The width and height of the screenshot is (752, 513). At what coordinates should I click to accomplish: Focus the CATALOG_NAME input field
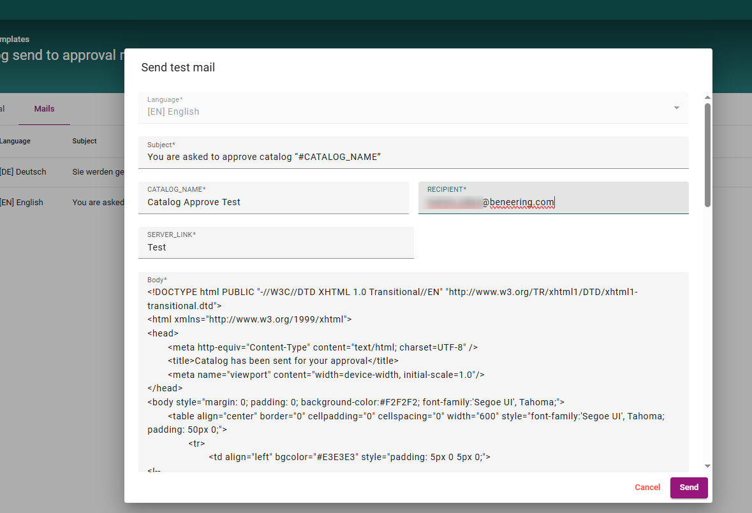(273, 202)
